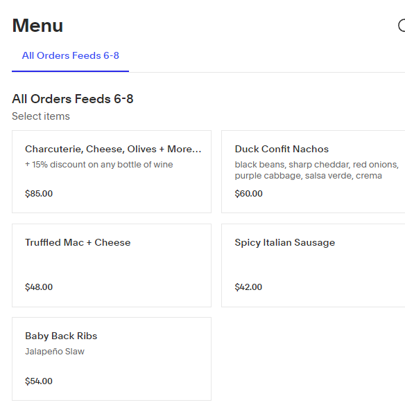Screen dimensions: 405x407
Task: Click the All Orders Feeds 6-8 section heading
Action: pyautogui.click(x=73, y=99)
